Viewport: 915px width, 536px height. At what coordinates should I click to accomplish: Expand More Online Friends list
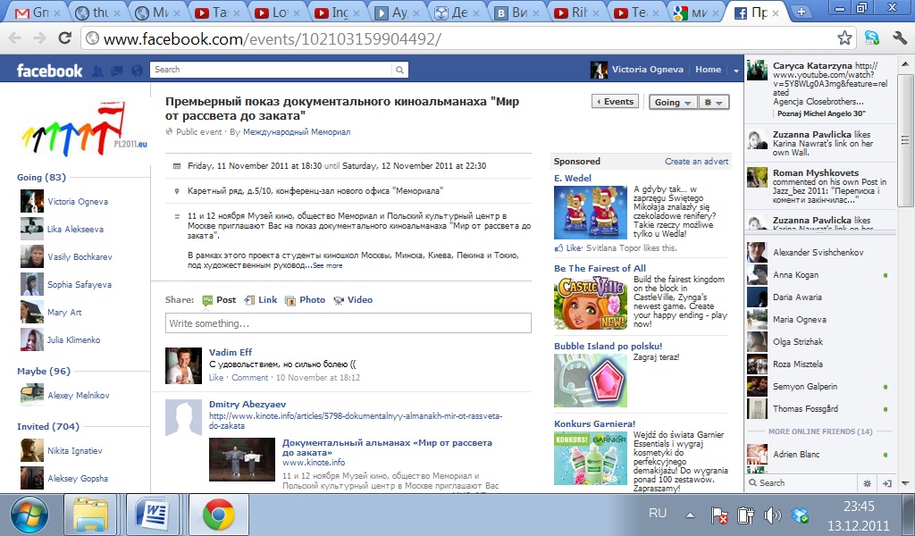(x=820, y=431)
